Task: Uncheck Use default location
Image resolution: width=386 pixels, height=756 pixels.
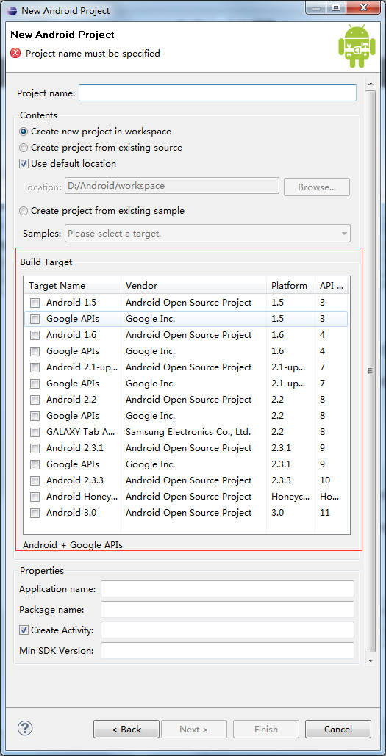Action: tap(24, 164)
